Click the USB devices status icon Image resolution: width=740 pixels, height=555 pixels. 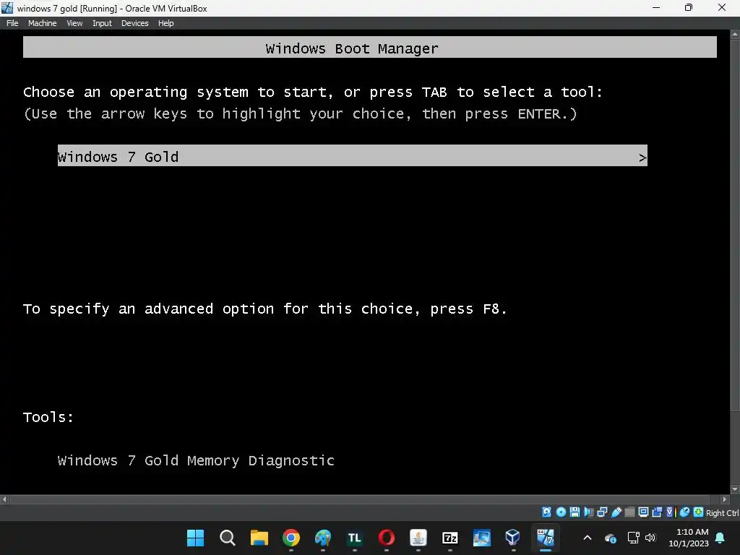(x=616, y=512)
